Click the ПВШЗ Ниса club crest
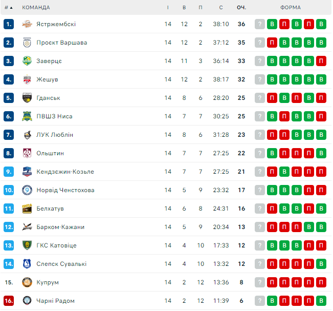 click(x=28, y=116)
